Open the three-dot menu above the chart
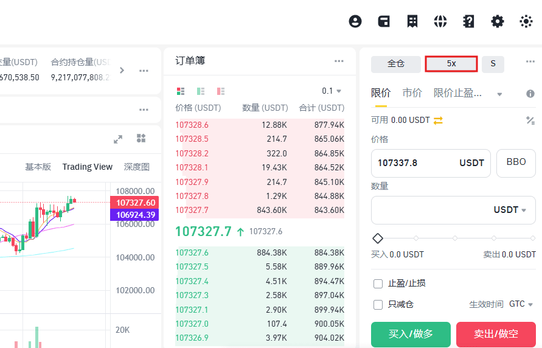 pos(144,110)
